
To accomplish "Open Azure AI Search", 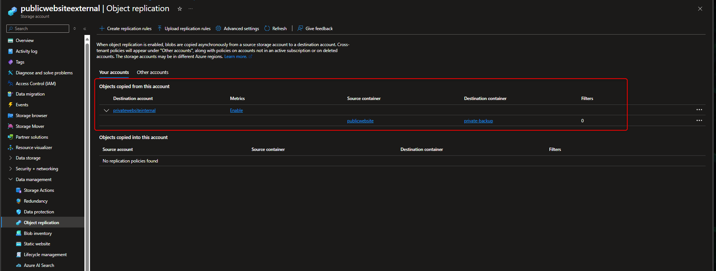I will (39, 265).
